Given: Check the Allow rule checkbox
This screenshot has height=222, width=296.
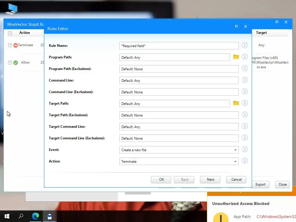Looking at the screenshot, I should (10, 62).
